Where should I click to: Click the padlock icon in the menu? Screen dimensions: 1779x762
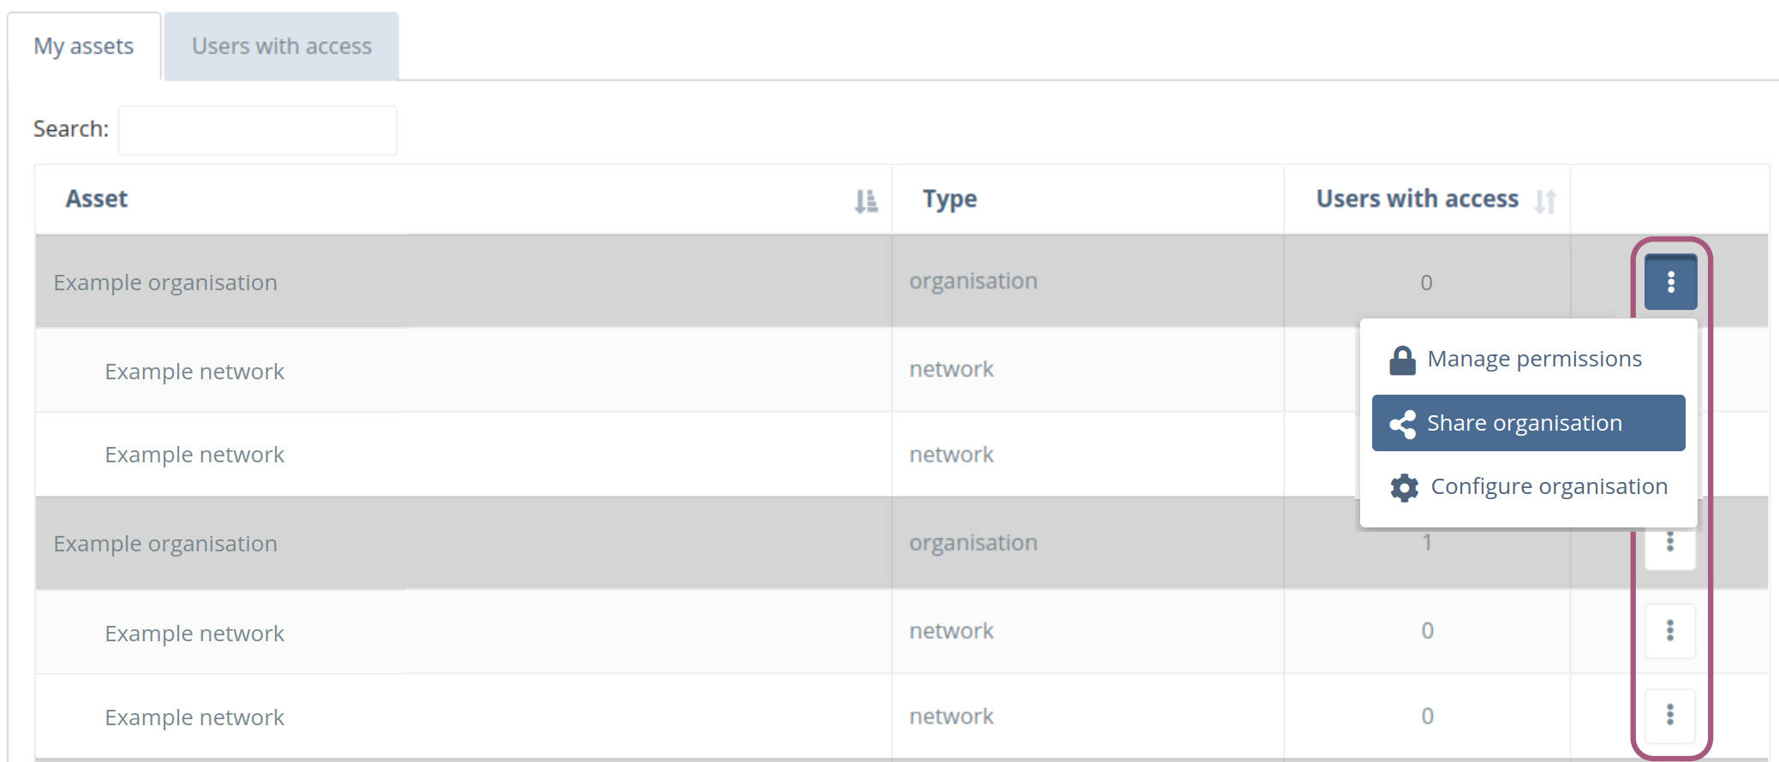(x=1402, y=360)
